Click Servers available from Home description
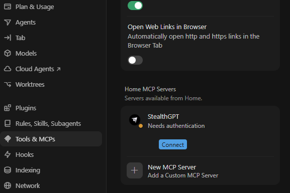The height and width of the screenshot is (193, 290). [x=163, y=98]
